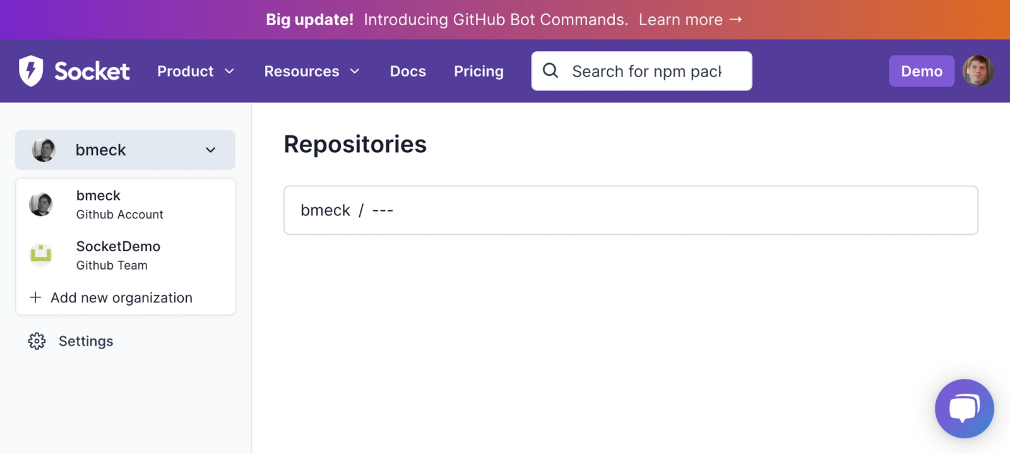This screenshot has width=1010, height=454.
Task: Expand the Resources menu
Action: [312, 71]
